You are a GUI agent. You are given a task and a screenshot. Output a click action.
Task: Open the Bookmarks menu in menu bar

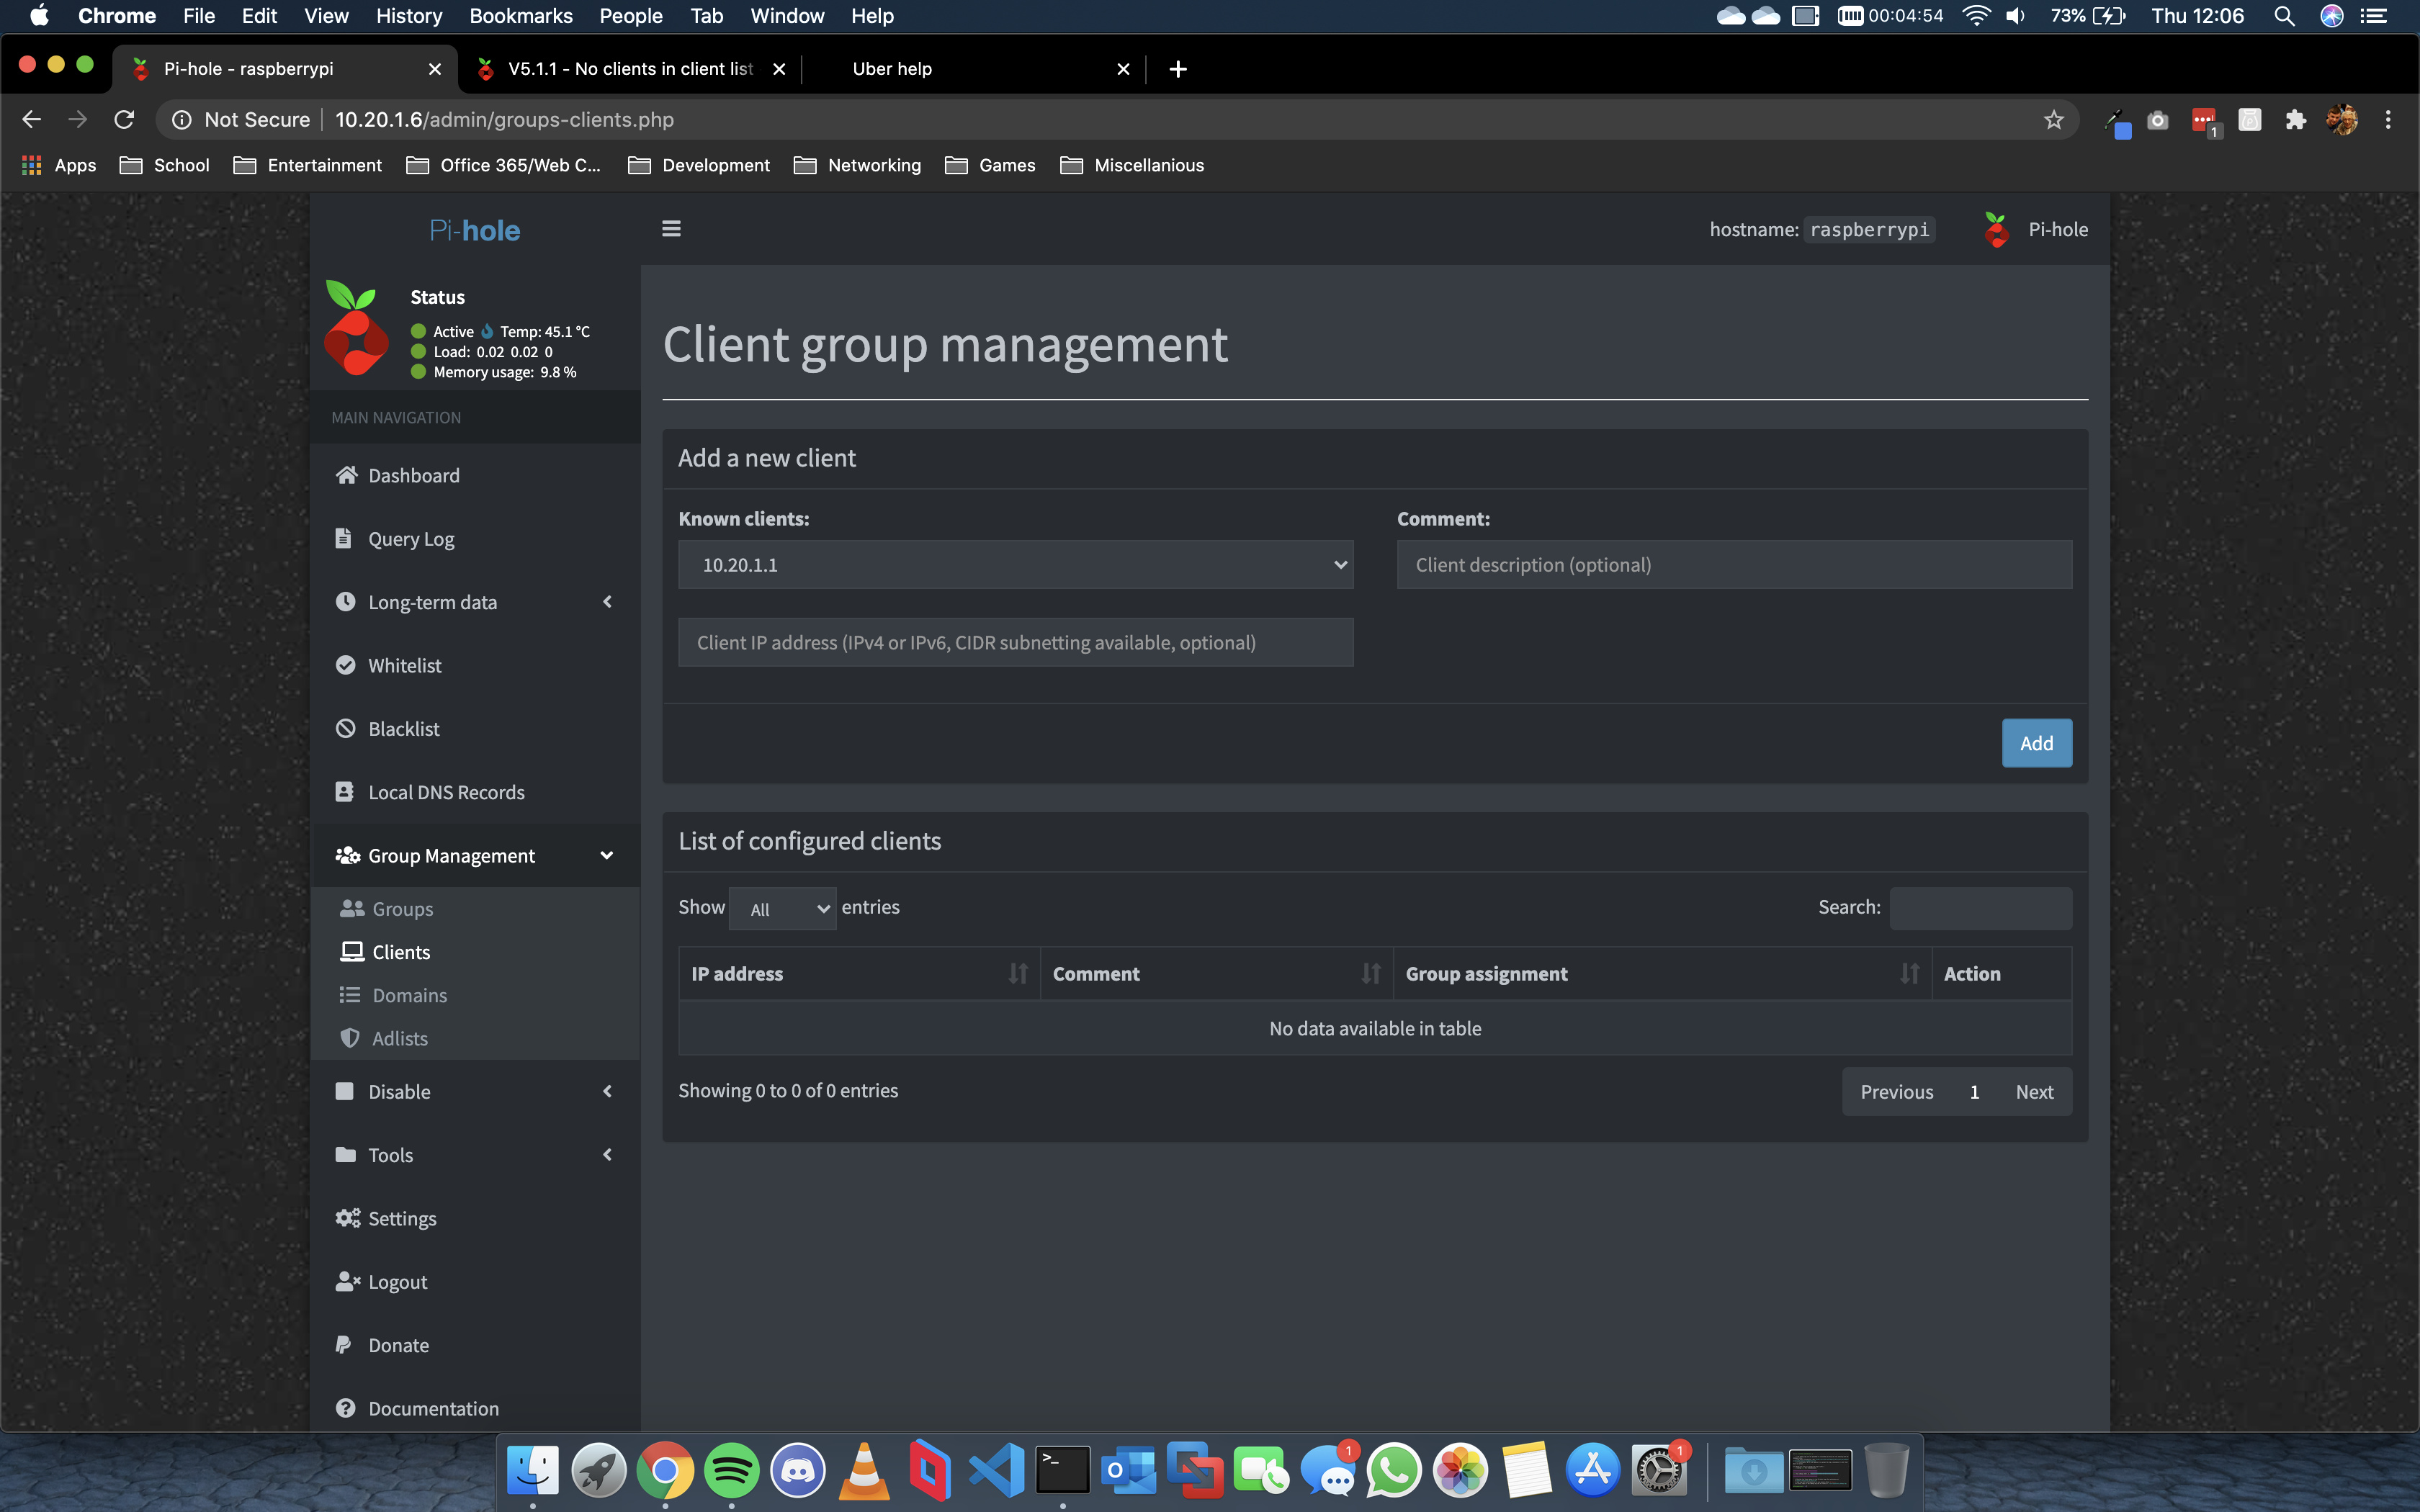tap(520, 16)
